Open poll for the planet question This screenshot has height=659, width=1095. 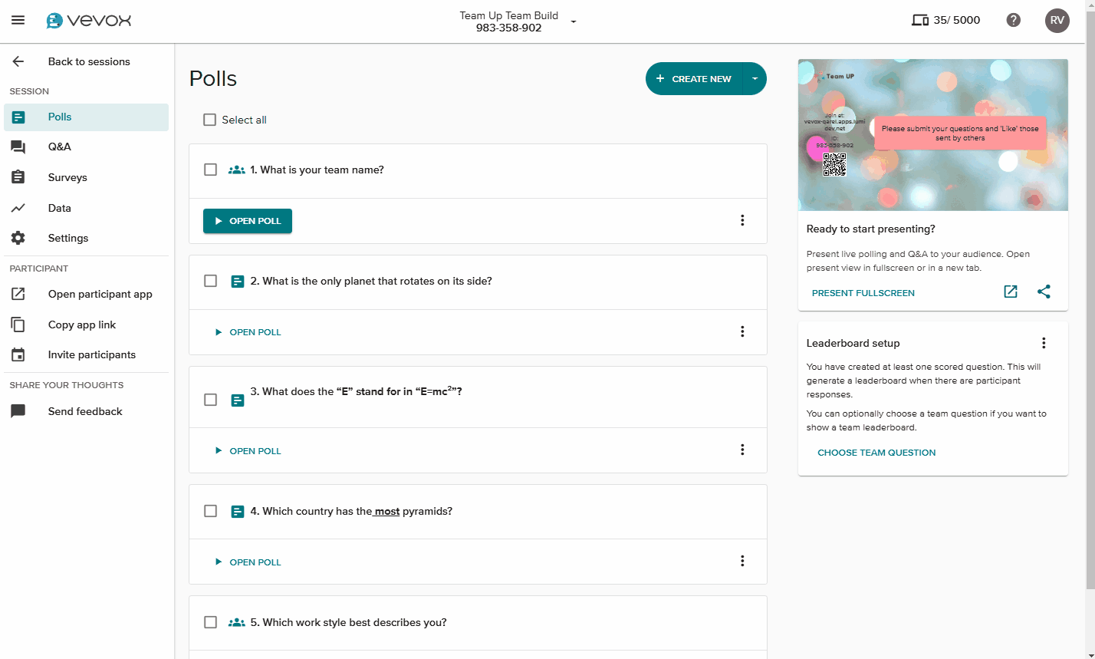[248, 332]
